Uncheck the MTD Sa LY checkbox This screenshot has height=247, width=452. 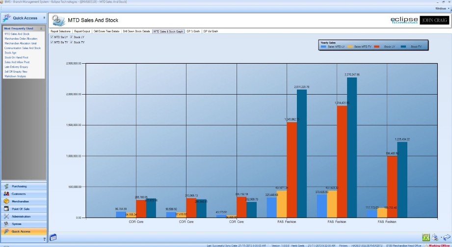tap(52, 37)
